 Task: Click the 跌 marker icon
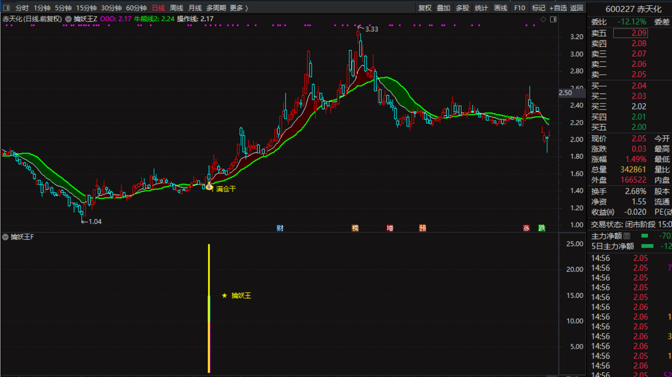(x=542, y=228)
